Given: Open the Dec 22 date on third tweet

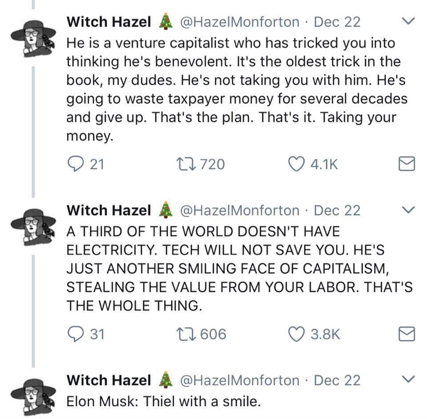Looking at the screenshot, I should 337,380.
